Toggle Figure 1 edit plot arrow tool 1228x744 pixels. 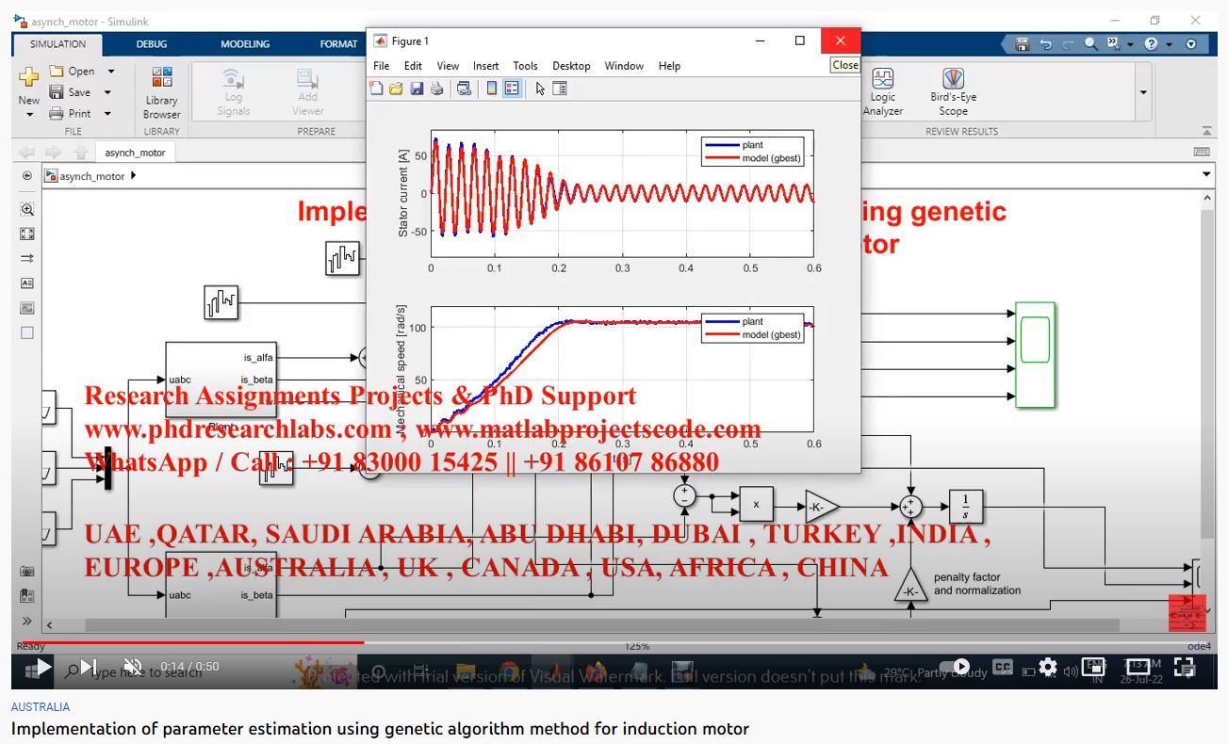[x=540, y=89]
